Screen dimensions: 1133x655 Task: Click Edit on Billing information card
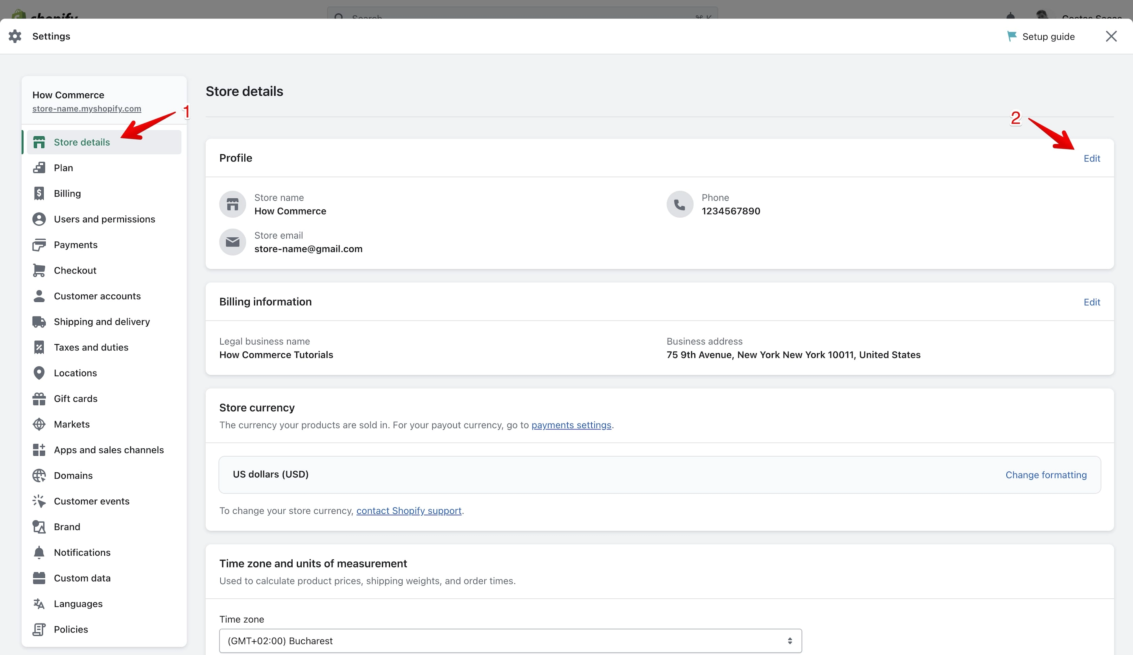coord(1092,302)
